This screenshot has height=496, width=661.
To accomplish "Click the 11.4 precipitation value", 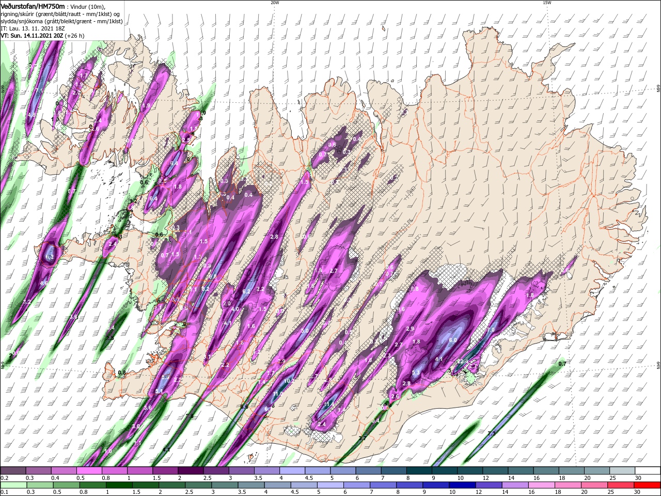I will (x=329, y=404).
